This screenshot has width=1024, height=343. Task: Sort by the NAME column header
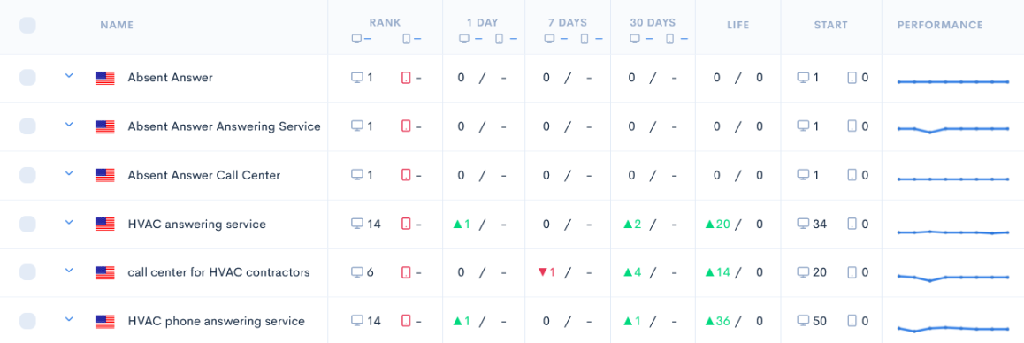pos(117,25)
